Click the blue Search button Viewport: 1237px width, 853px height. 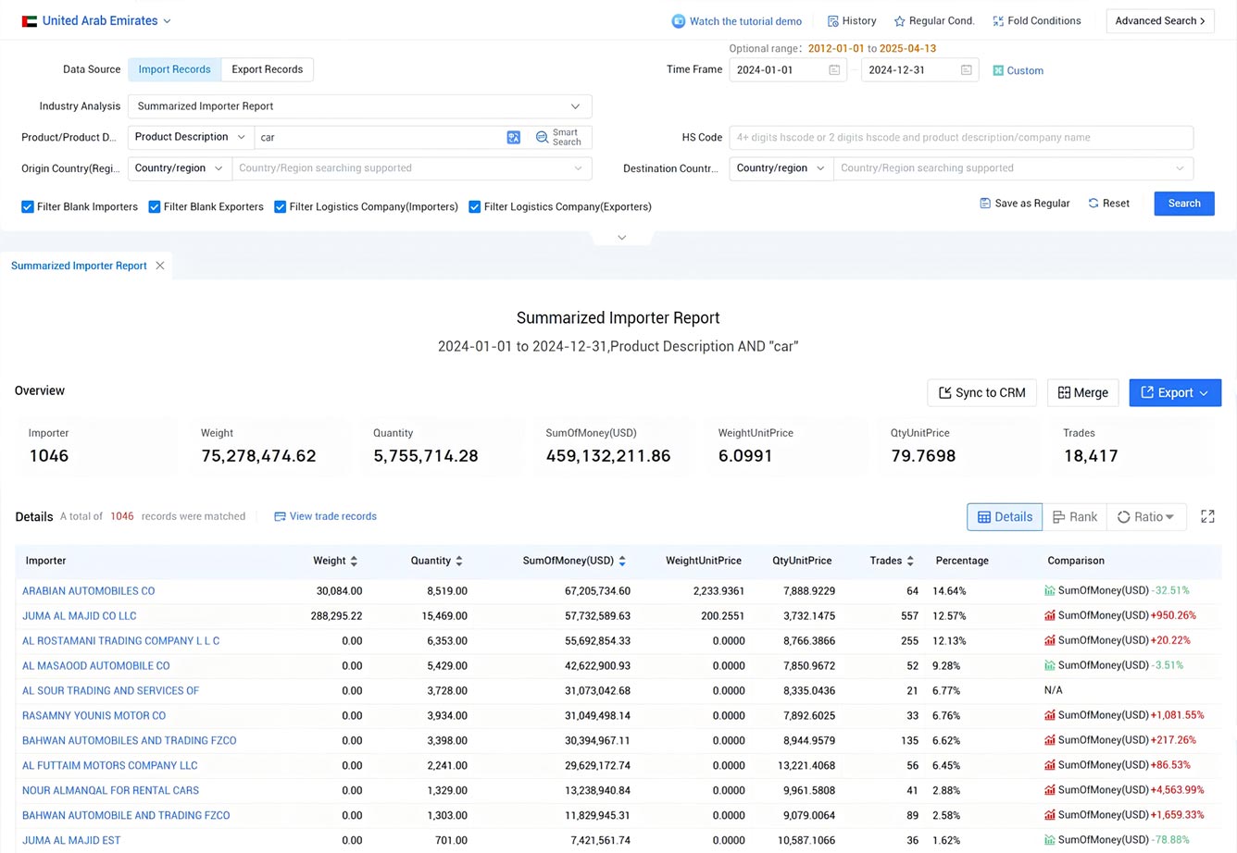(1184, 204)
